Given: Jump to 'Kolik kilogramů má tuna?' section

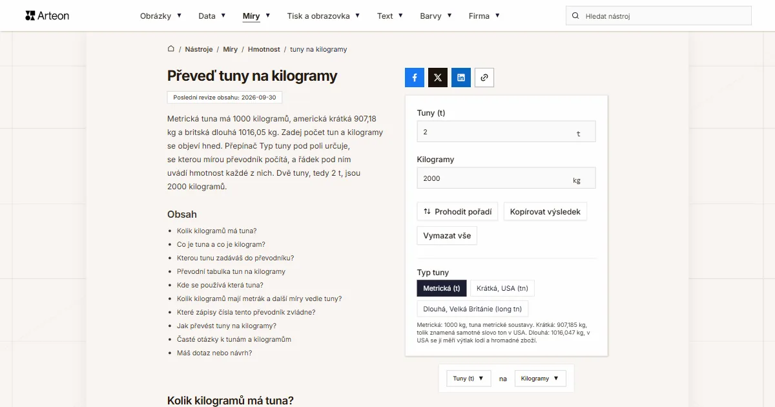Looking at the screenshot, I should (216, 231).
